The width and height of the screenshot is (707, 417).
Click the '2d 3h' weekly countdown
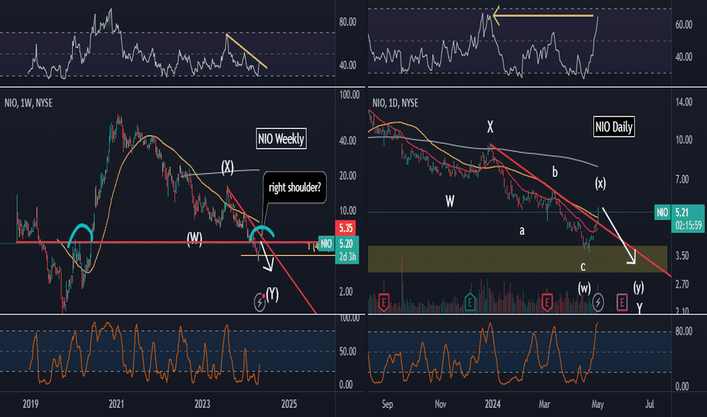[347, 258]
